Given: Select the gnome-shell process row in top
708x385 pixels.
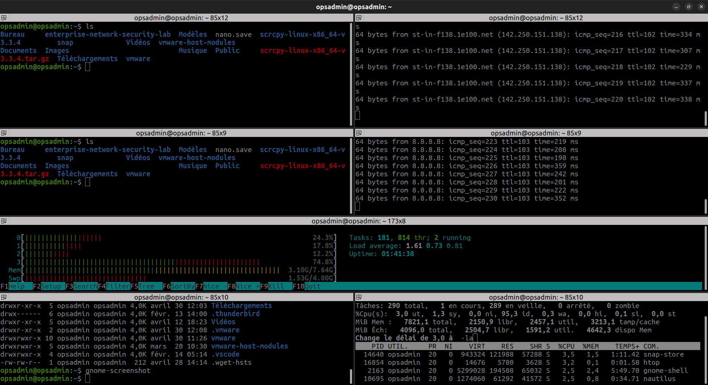Looking at the screenshot, I should click(x=528, y=370).
